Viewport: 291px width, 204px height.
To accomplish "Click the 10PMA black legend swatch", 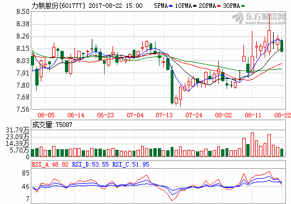I will [x=195, y=6].
